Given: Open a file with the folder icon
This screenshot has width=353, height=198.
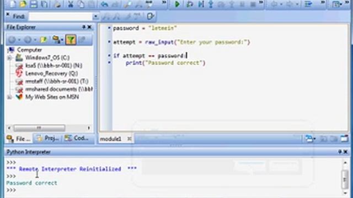Looking at the screenshot, I should tap(23, 4).
